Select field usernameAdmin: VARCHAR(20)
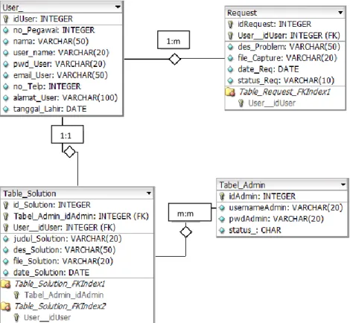The image size is (350, 323). pos(286,208)
